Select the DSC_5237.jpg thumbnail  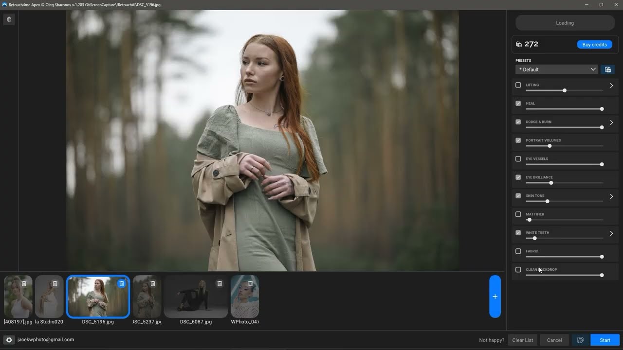point(147,297)
